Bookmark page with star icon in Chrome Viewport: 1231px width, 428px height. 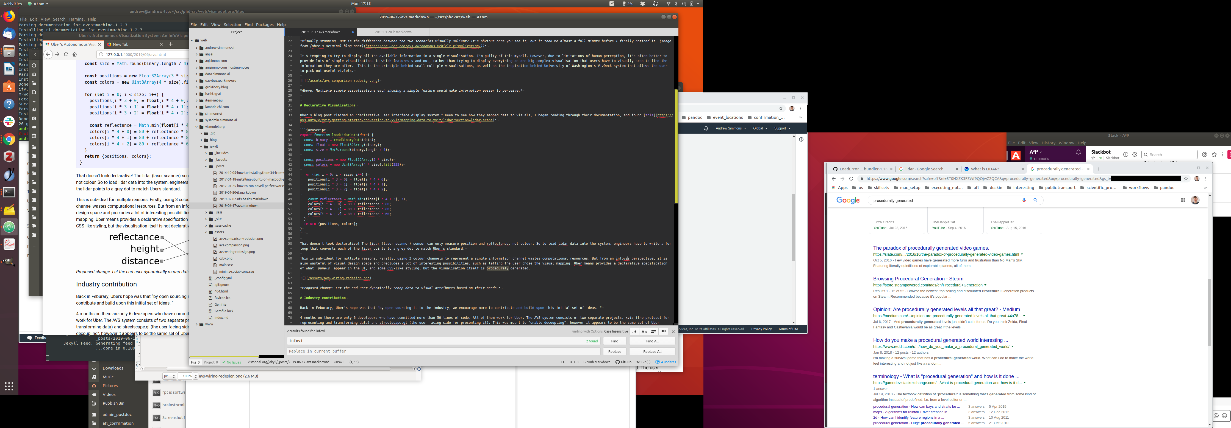[1186, 178]
